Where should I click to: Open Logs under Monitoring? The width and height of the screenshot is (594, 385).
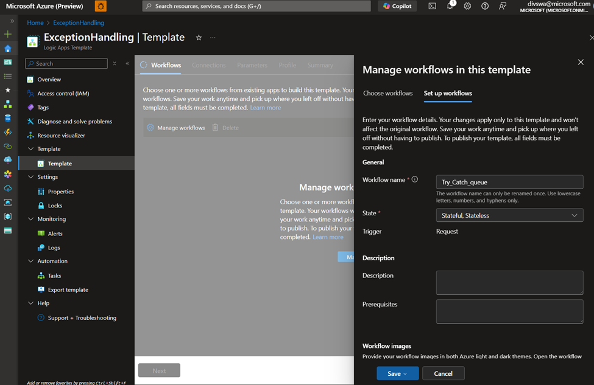pyautogui.click(x=54, y=248)
